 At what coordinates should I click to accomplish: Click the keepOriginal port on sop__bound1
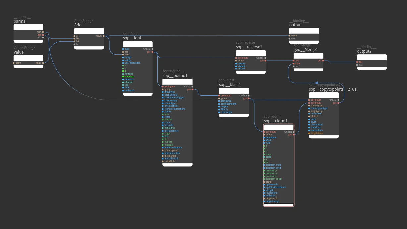click(163, 95)
